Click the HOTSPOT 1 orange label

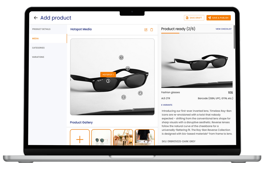[108, 75]
